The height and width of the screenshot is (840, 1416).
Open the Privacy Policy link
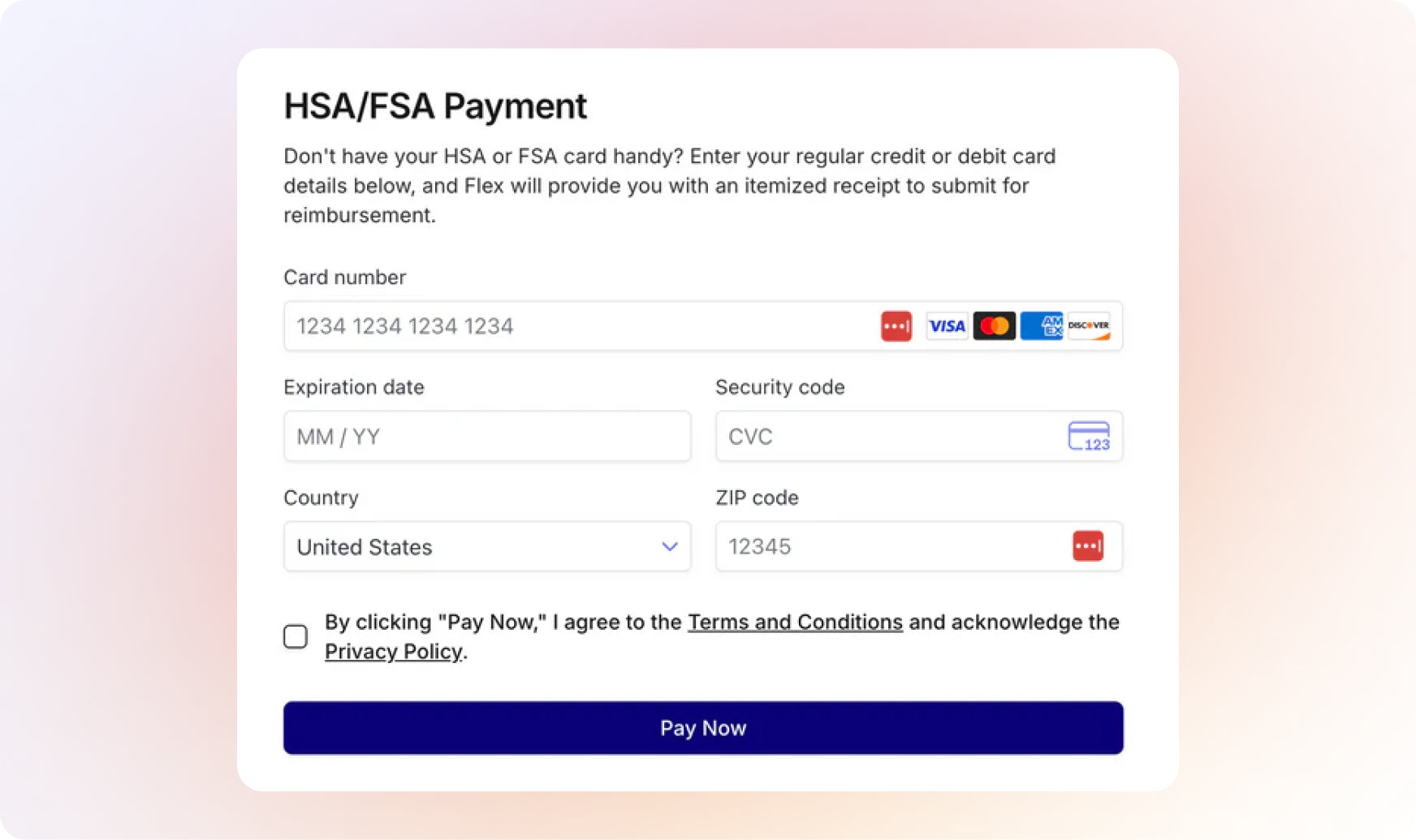point(393,652)
